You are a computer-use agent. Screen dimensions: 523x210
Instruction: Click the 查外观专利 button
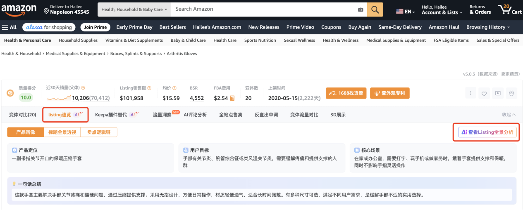tap(390, 93)
